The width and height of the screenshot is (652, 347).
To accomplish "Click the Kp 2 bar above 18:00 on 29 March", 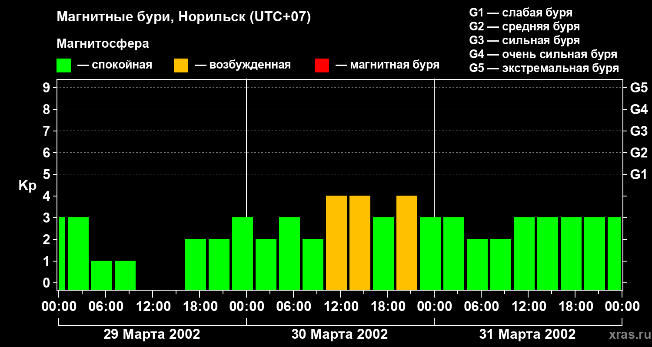I will (196, 265).
